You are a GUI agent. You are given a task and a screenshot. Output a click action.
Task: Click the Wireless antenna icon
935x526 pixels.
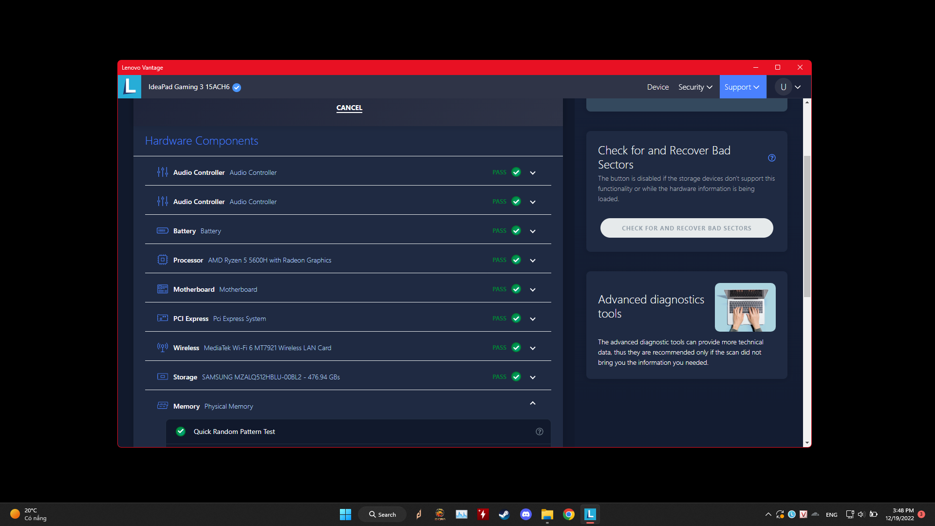[162, 347]
